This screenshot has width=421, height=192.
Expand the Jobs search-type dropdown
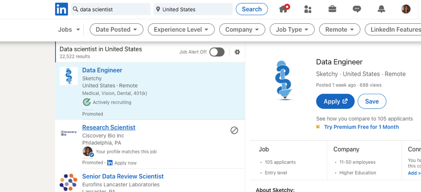pyautogui.click(x=69, y=30)
